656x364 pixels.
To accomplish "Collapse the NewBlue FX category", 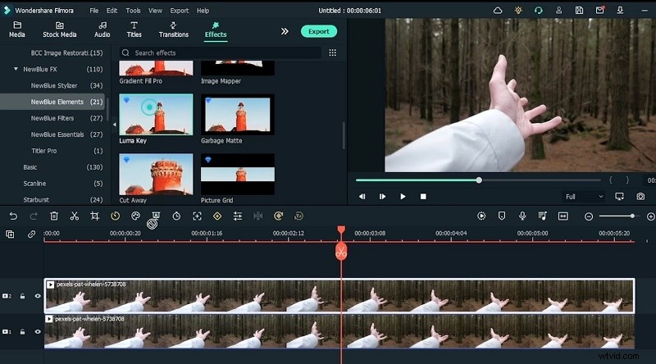I will click(16, 69).
